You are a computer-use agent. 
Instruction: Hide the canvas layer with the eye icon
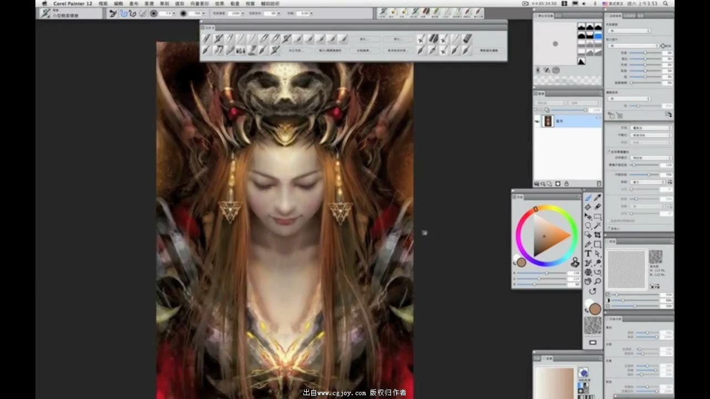(537, 121)
